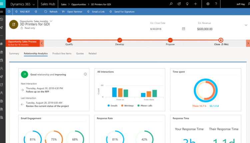Open the Quotes tab
The height and width of the screenshot is (143, 250).
pos(80,53)
